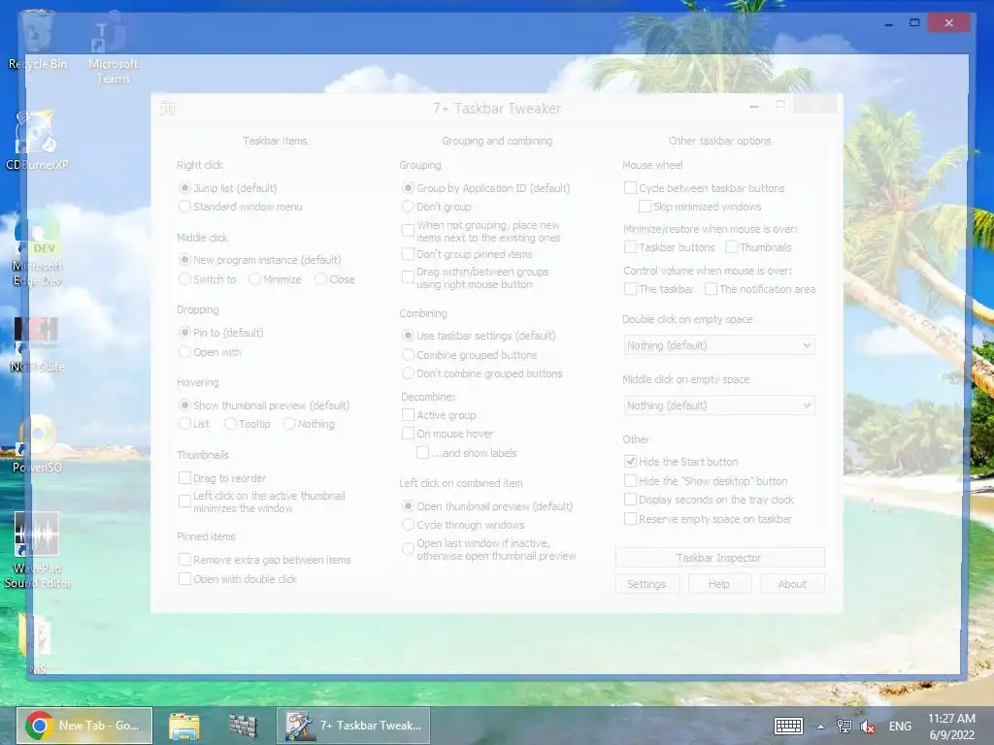
Task: Open WavePad Sound Editor desktop shortcut
Action: pyautogui.click(x=37, y=550)
